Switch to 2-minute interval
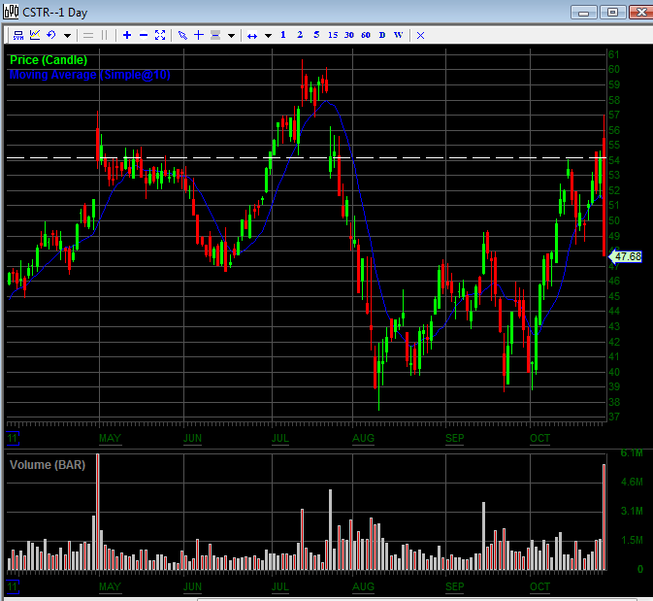Image resolution: width=653 pixels, height=601 pixels. click(300, 35)
